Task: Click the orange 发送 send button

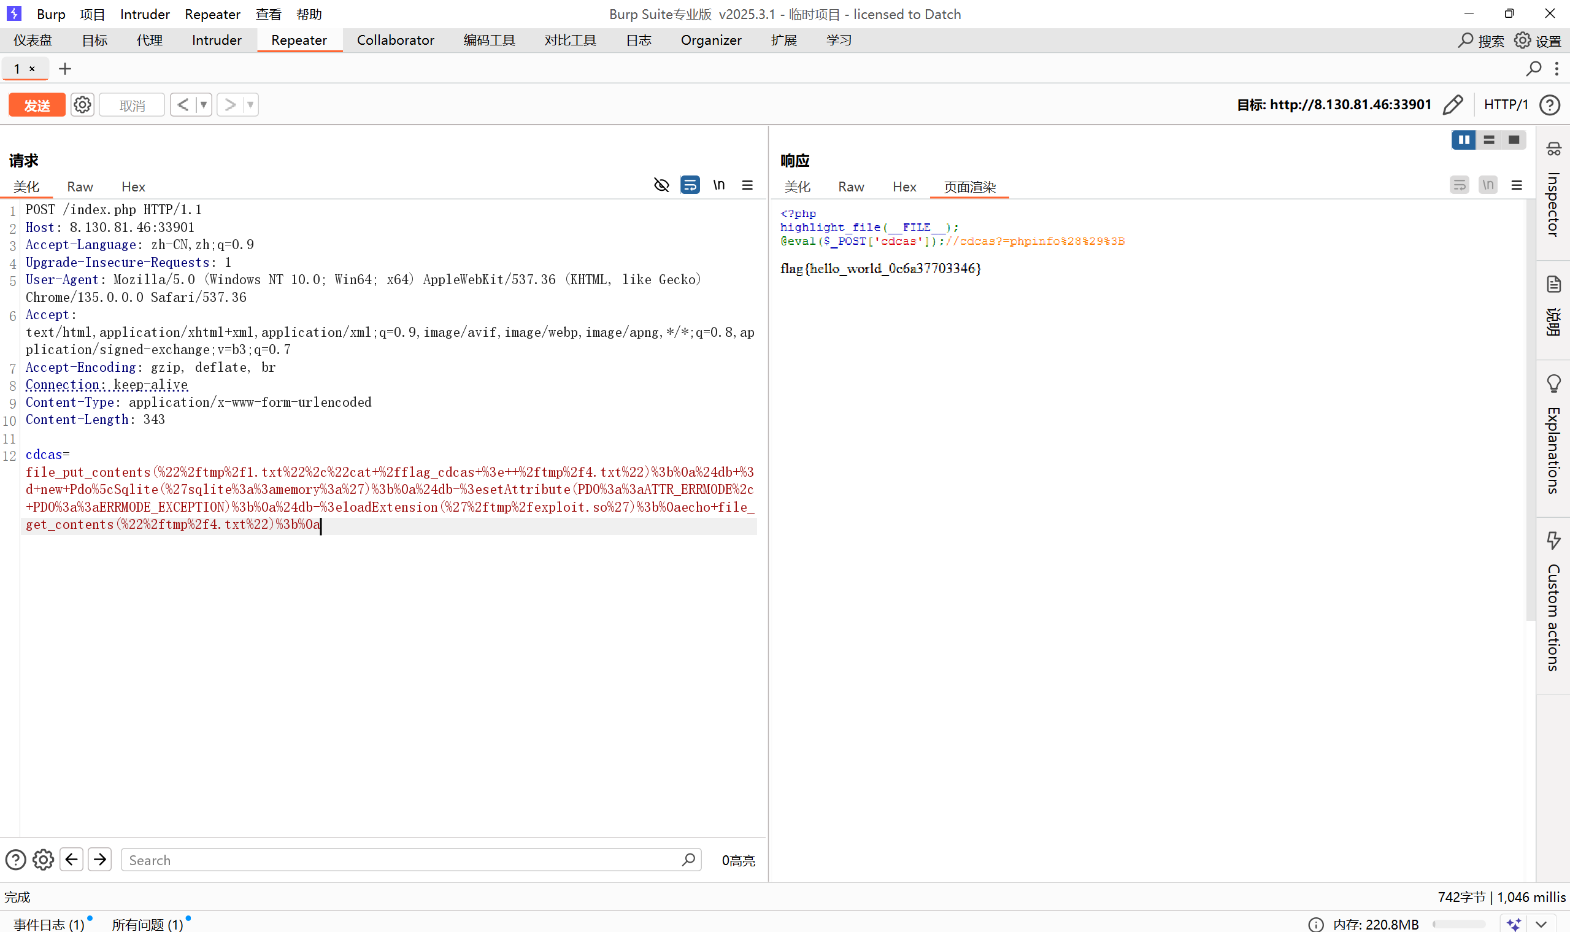Action: pos(37,105)
